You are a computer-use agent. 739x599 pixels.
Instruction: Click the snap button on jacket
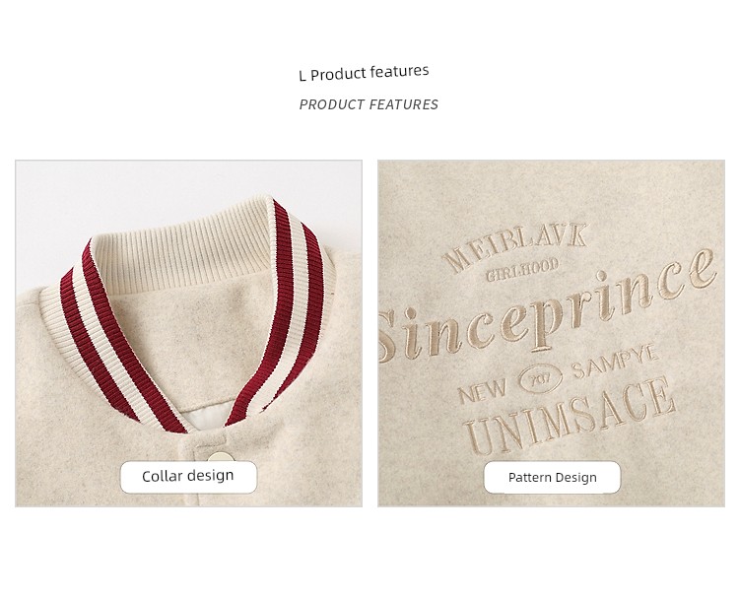pyautogui.click(x=220, y=458)
